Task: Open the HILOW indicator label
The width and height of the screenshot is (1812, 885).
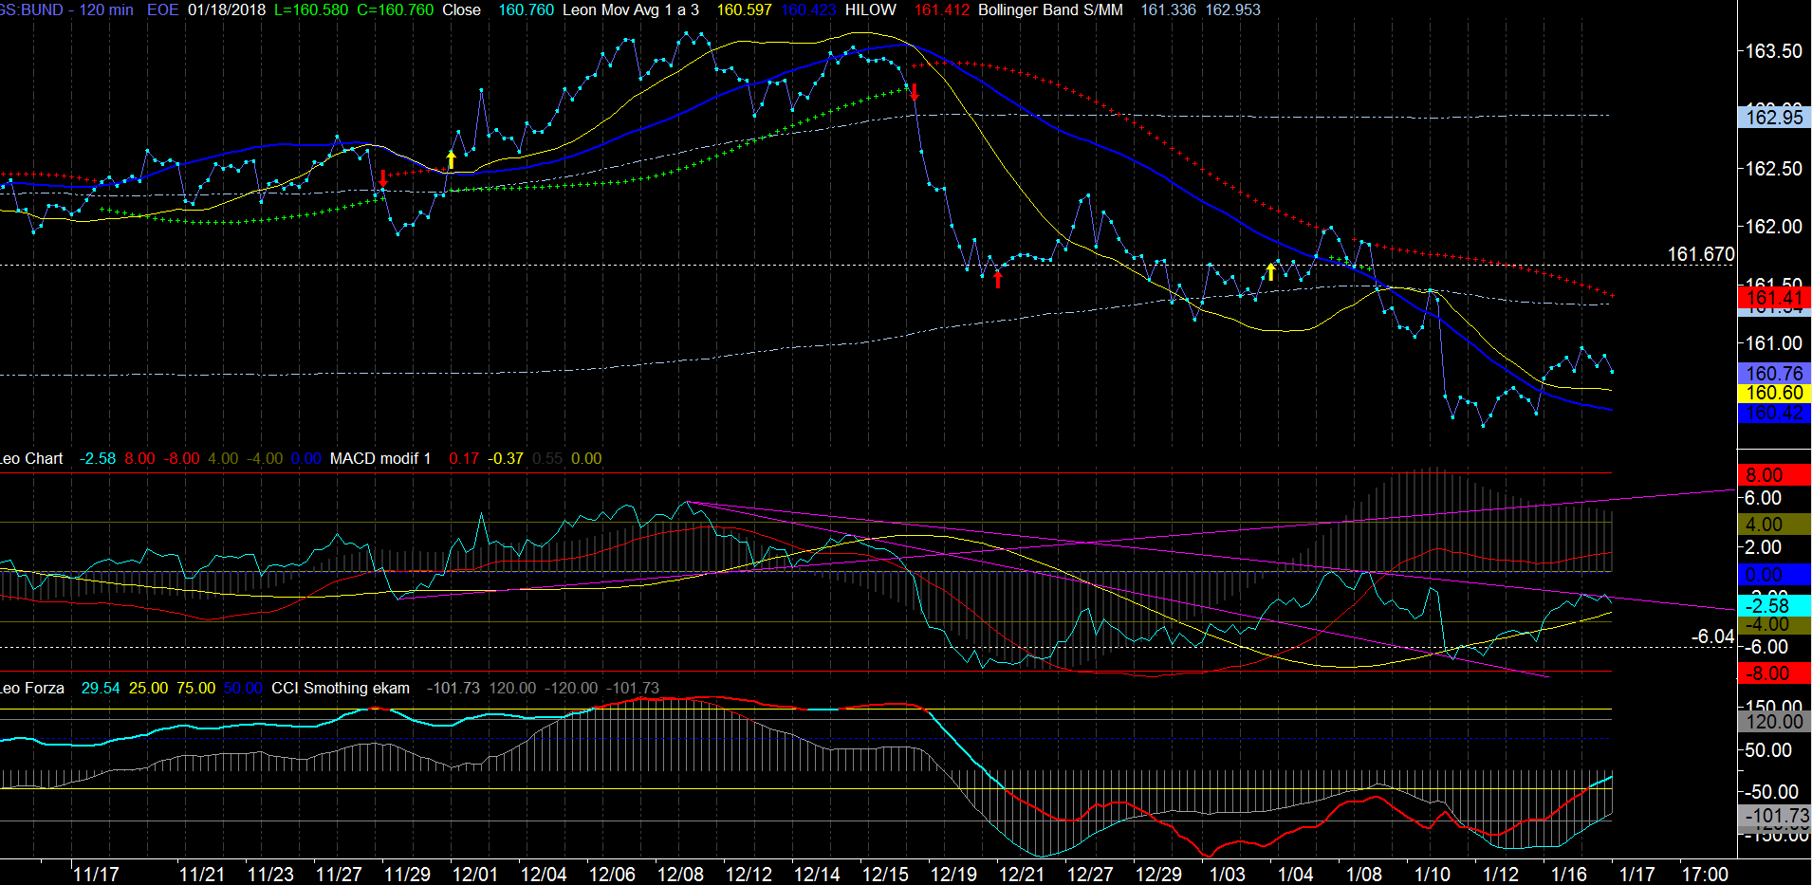Action: [870, 9]
